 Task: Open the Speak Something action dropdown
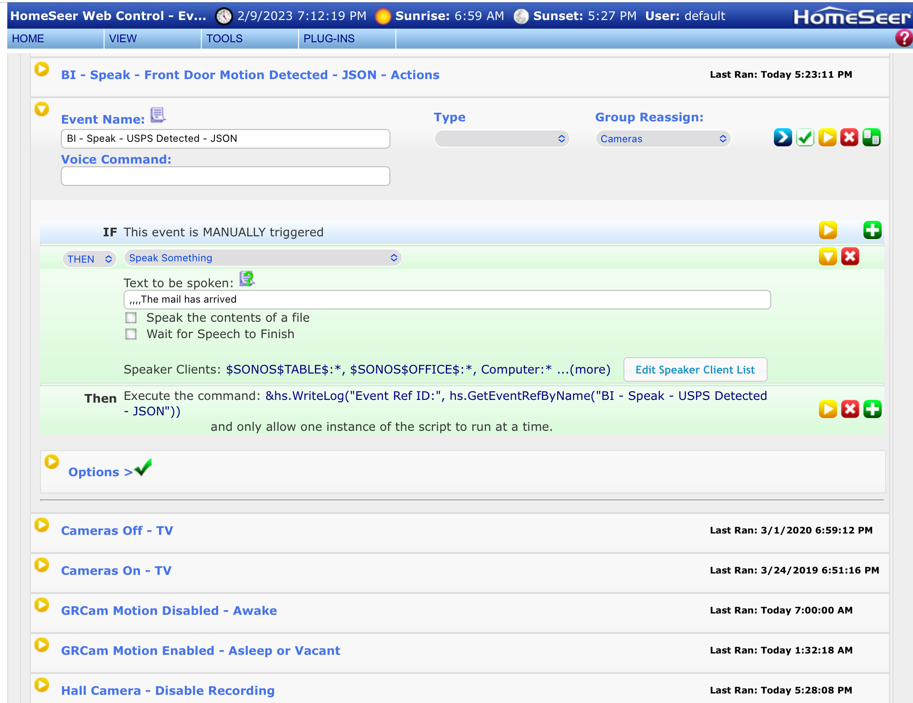[x=263, y=258]
